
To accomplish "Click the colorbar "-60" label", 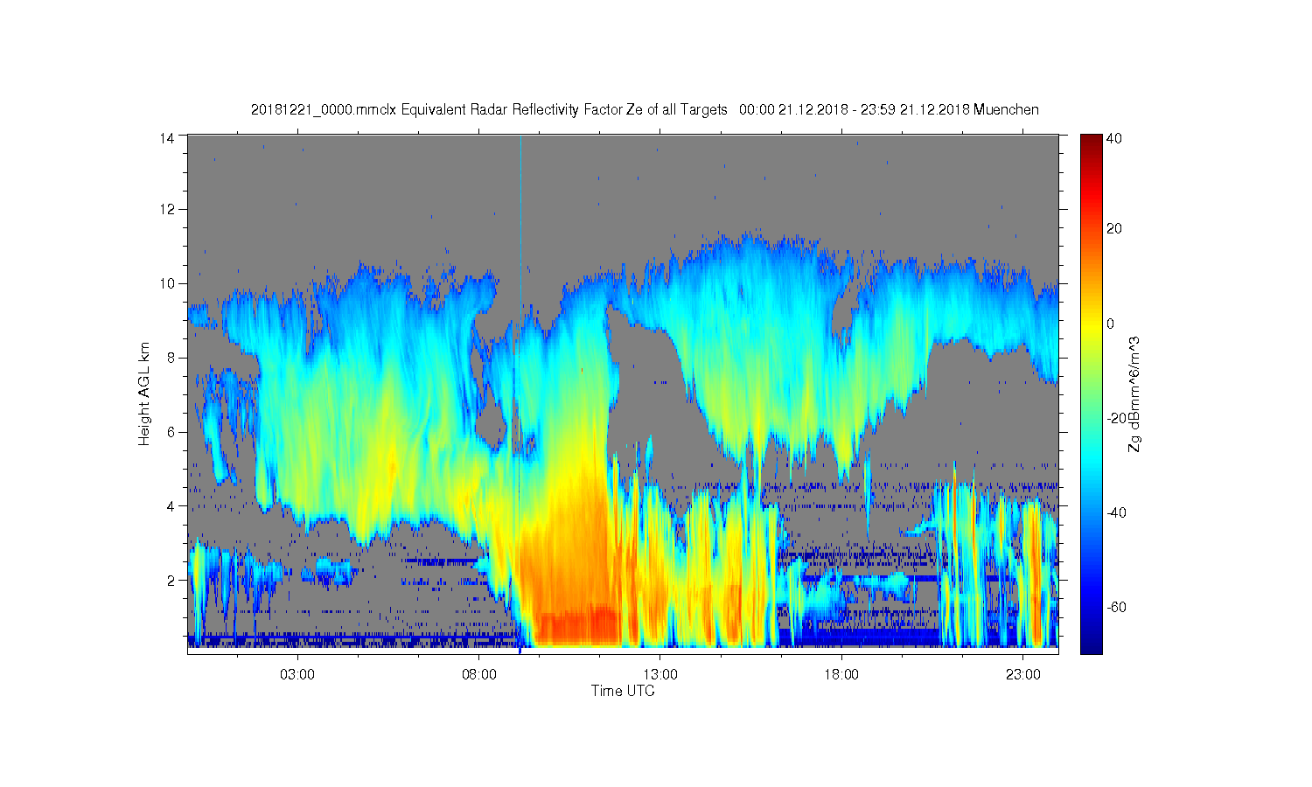I will click(x=1116, y=607).
